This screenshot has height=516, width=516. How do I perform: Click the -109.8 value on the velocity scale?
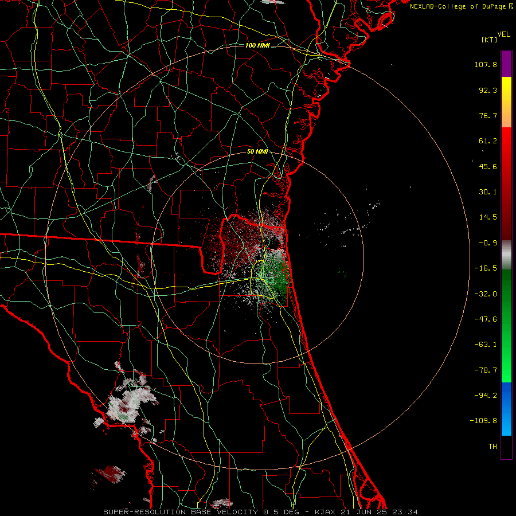(484, 421)
